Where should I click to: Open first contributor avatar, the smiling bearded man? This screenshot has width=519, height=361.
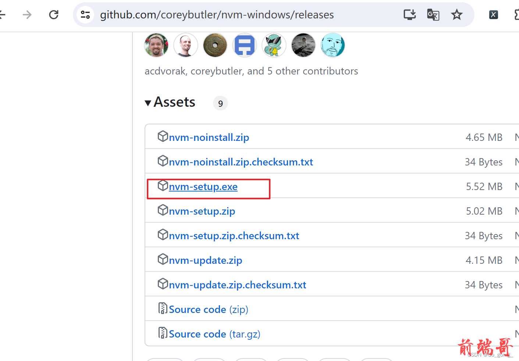click(156, 45)
